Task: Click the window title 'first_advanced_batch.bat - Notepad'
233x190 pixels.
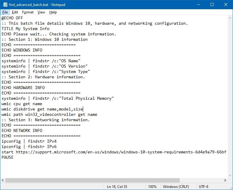Action: point(37,5)
